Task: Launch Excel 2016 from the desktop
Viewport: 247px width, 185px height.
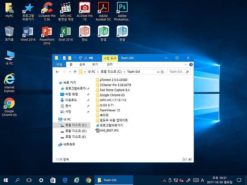Action: [66, 34]
